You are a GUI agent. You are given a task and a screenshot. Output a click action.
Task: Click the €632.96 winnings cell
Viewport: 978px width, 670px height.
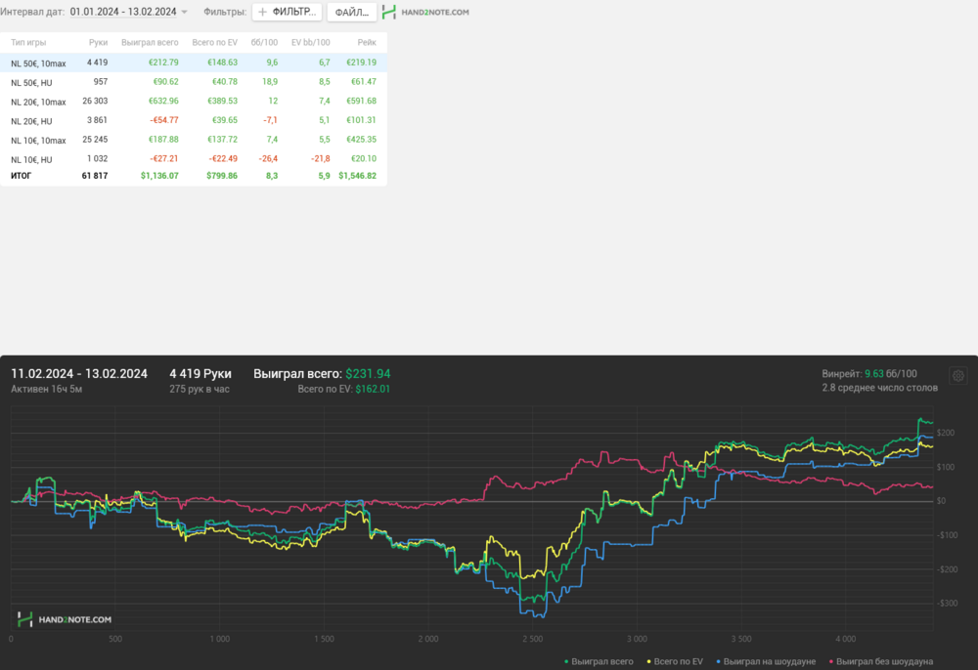(x=163, y=101)
